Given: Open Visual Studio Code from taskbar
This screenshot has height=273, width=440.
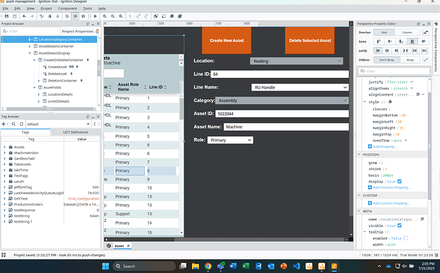Looking at the screenshot, I should (296, 266).
